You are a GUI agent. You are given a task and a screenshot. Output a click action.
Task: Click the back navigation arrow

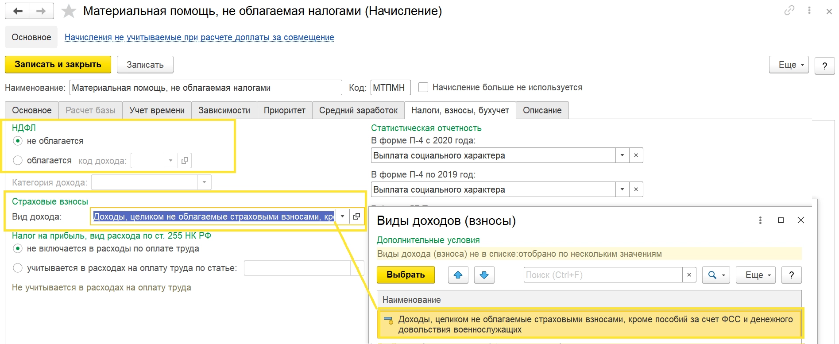[x=18, y=11]
